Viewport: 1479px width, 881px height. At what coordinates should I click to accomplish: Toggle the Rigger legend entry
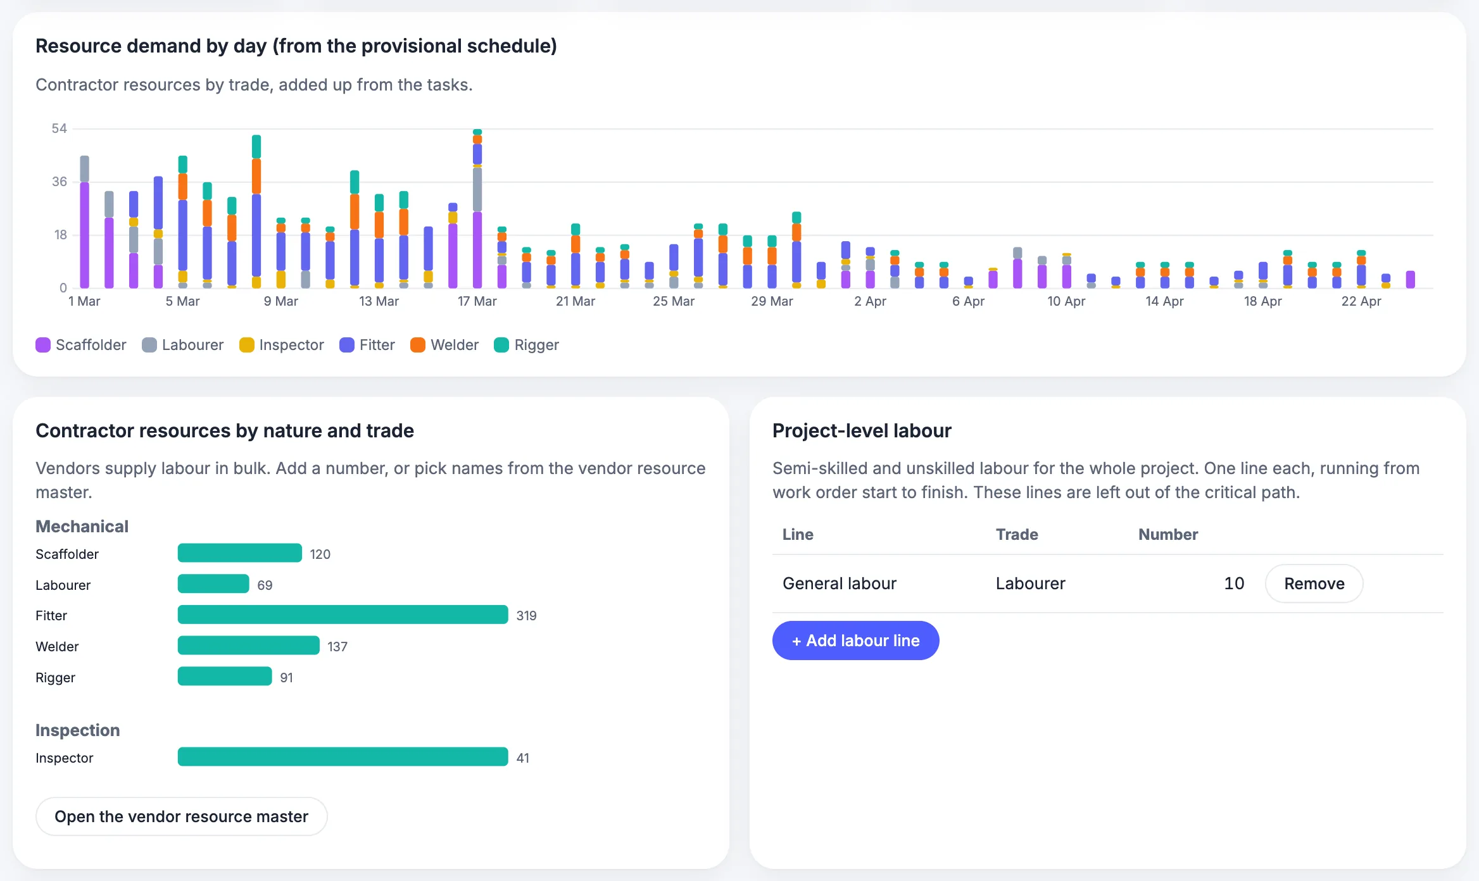coord(527,345)
